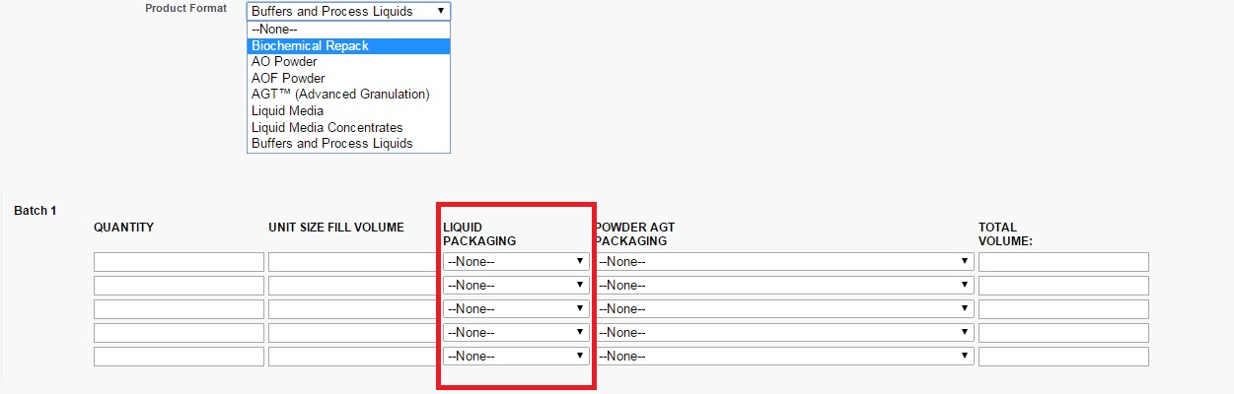Click the second row Quantity field

pyautogui.click(x=179, y=286)
